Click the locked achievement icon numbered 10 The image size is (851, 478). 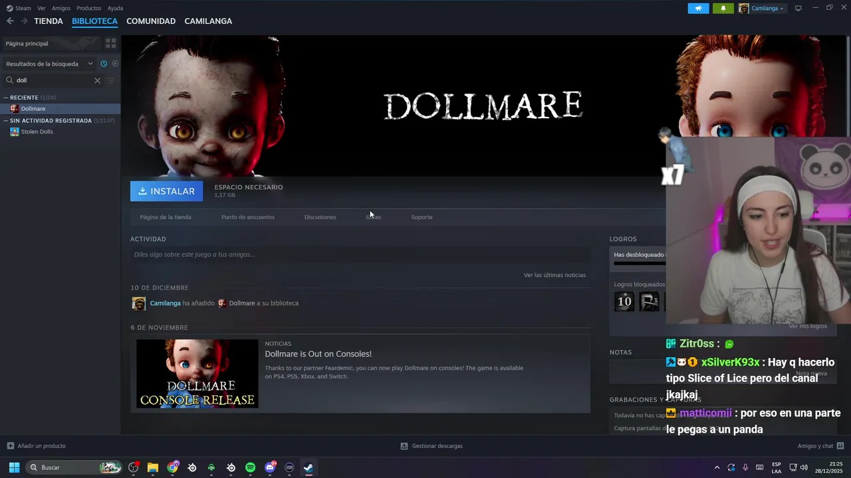[624, 302]
